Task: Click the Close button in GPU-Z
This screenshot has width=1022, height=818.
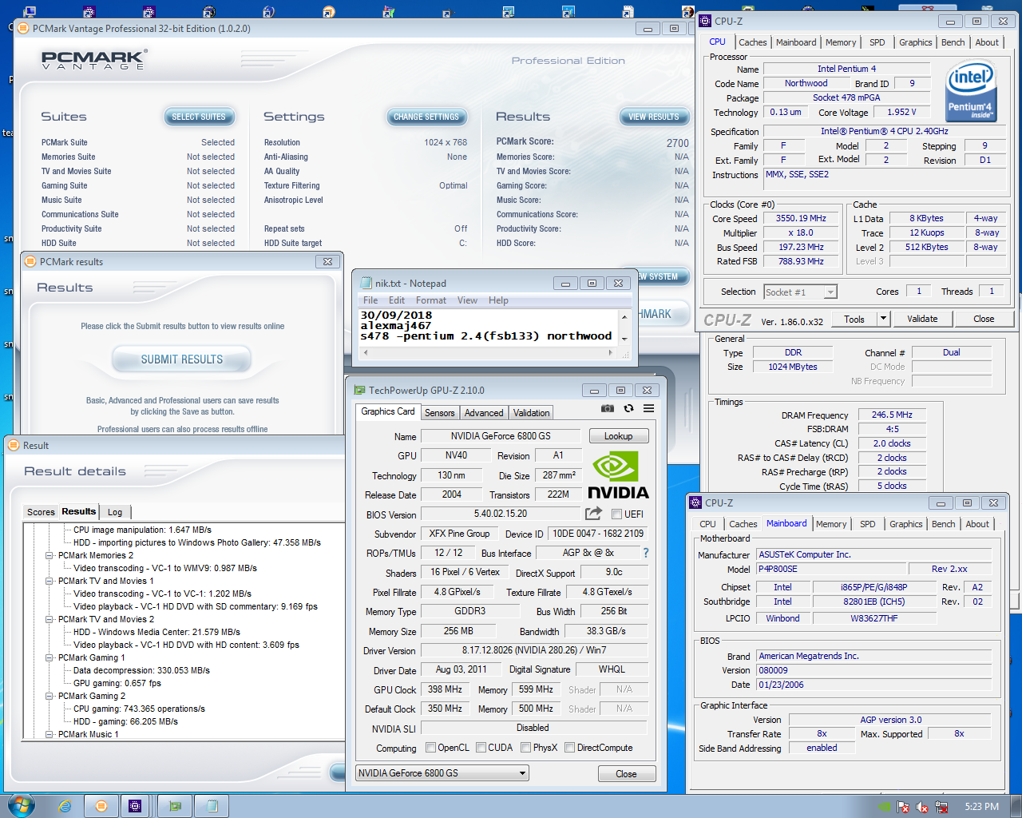Action: click(627, 774)
